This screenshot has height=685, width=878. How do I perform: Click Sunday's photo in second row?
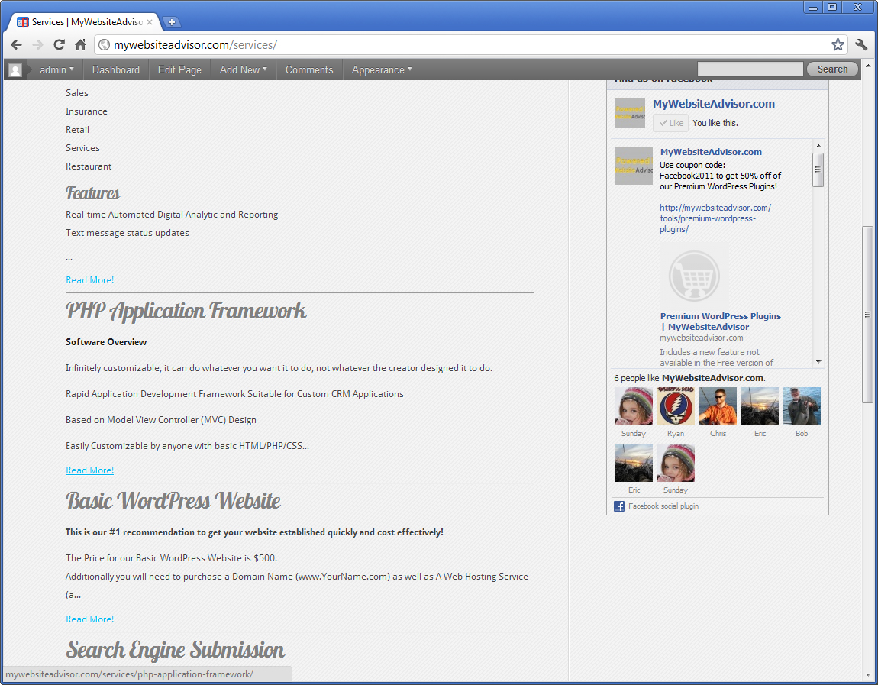click(676, 464)
